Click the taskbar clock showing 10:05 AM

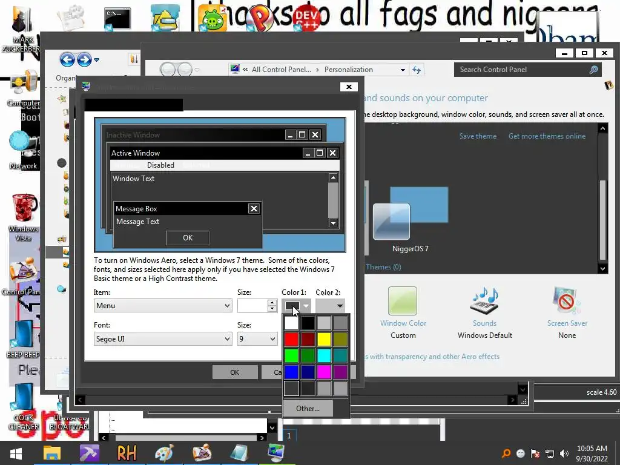point(592,453)
